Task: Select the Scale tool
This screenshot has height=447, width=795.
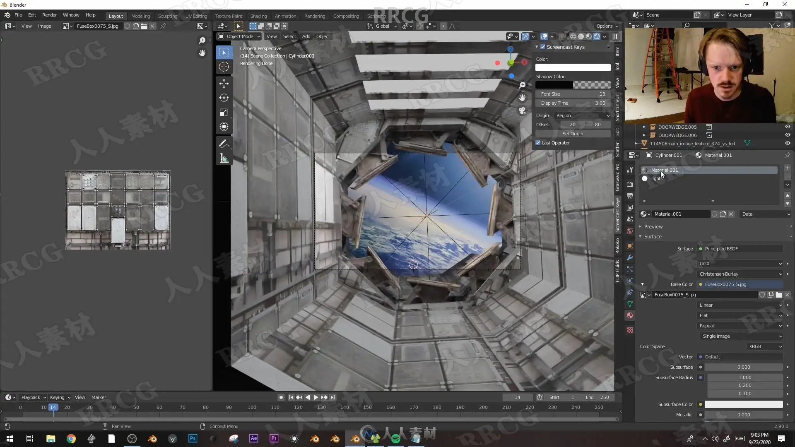Action: tap(224, 113)
